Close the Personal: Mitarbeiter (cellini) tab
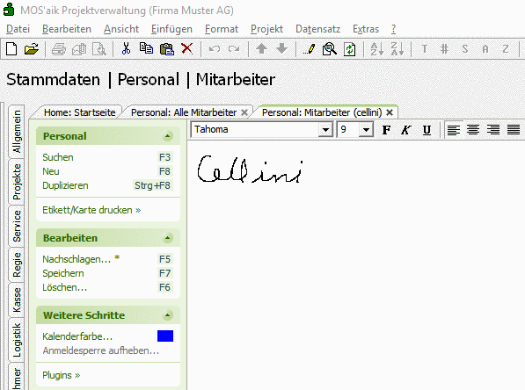This screenshot has height=390, width=525. pos(390,112)
